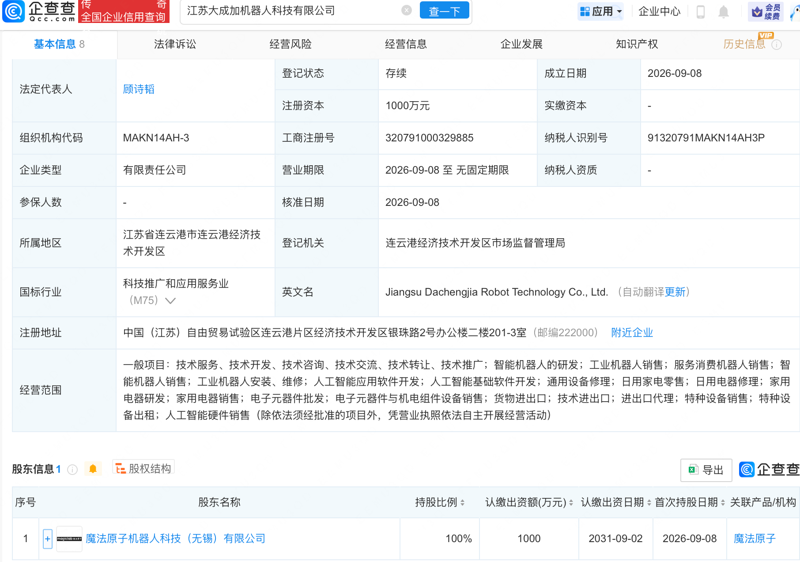
Task: Expand the 国标行业 M75 chevron
Action: [170, 301]
